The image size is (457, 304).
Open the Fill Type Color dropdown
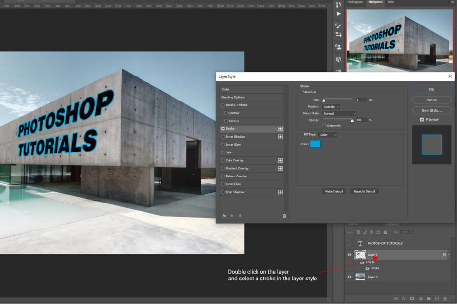(329, 134)
